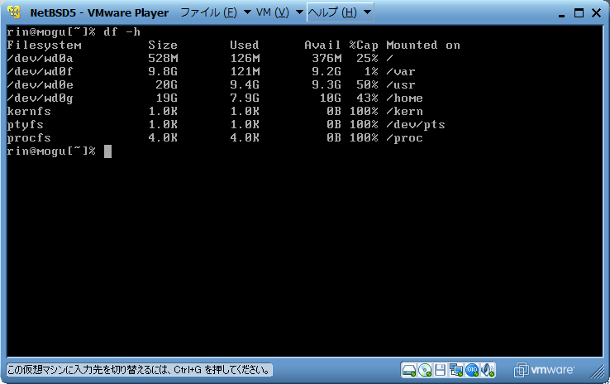Screen dimensions: 610x384
Task: Click the network adapter device icon
Action: click(456, 370)
